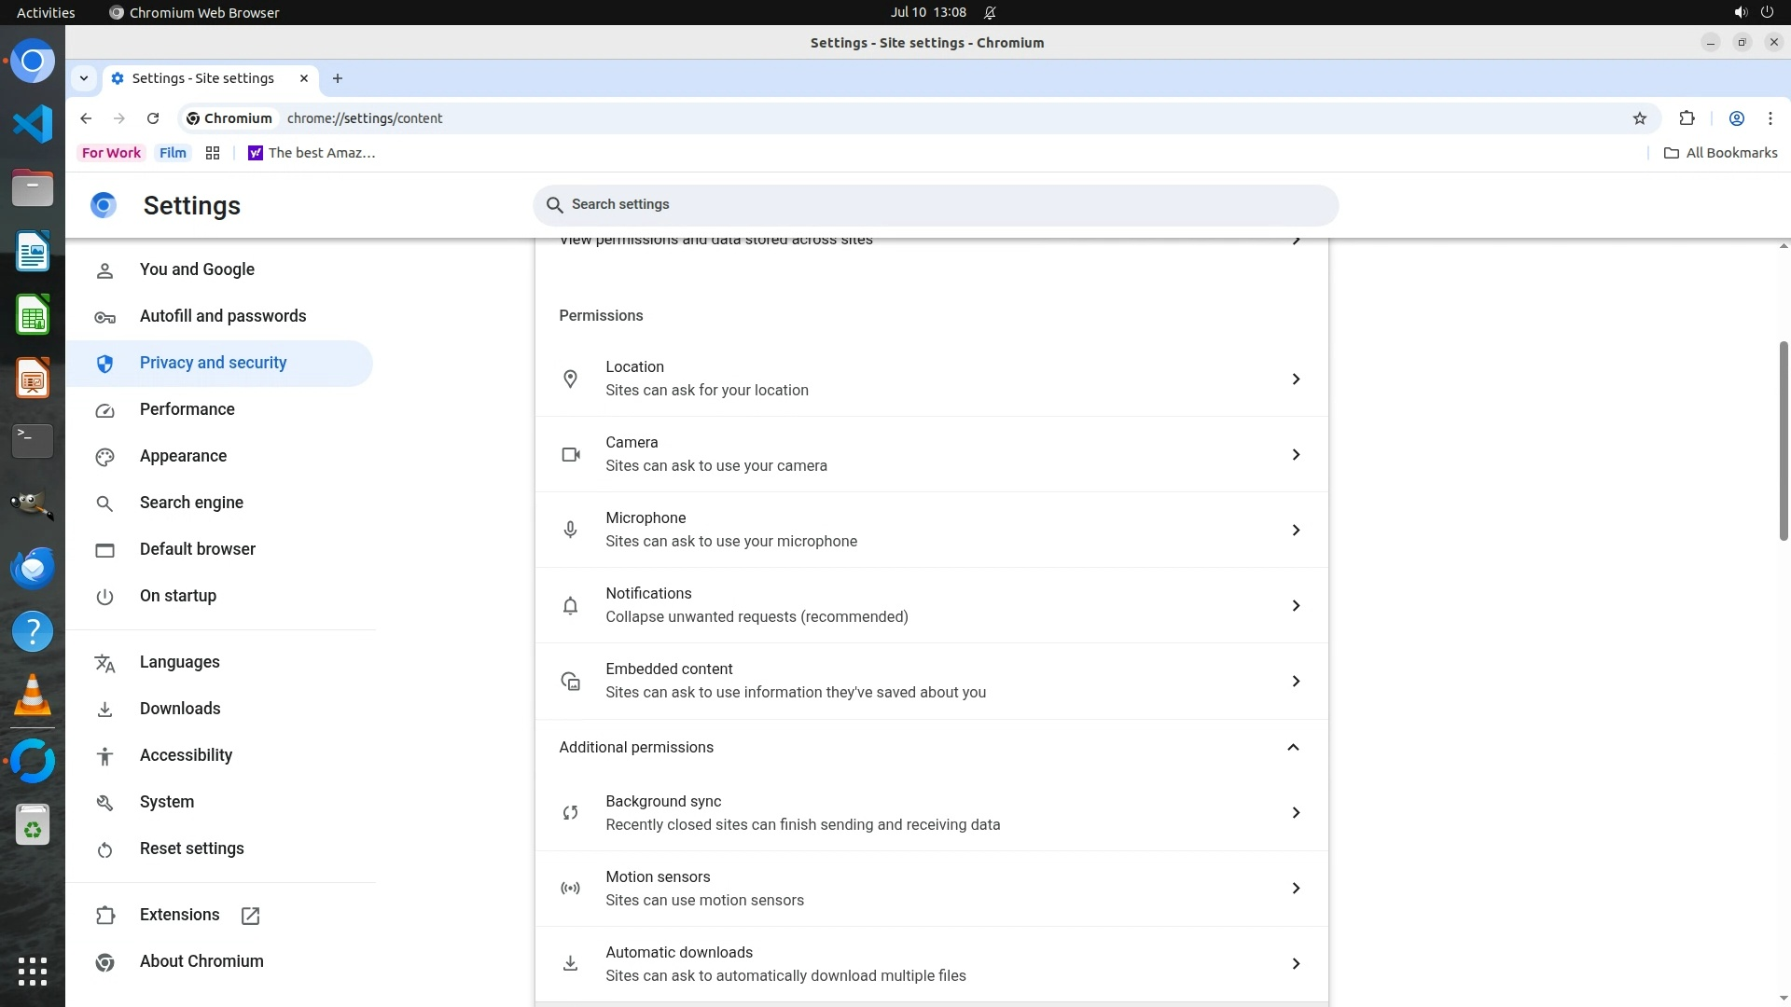Image resolution: width=1791 pixels, height=1007 pixels.
Task: Open All Bookmarks folder
Action: point(1721,153)
